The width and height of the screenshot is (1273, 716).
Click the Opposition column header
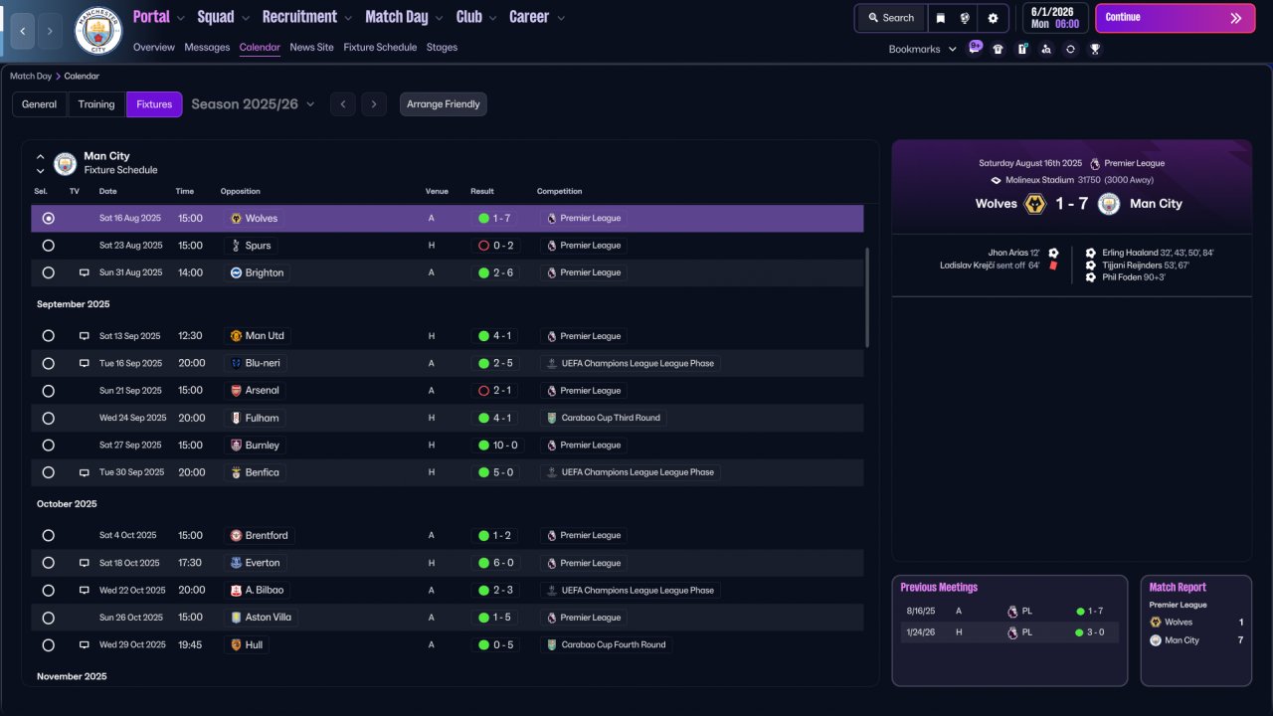[x=240, y=191]
